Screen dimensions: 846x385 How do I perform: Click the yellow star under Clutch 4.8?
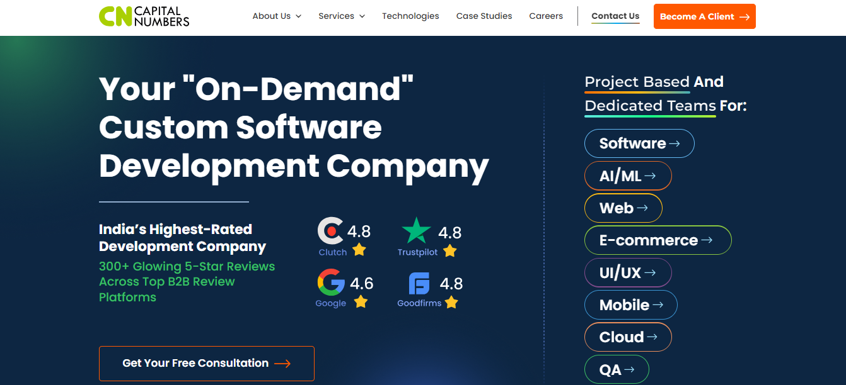pos(359,250)
